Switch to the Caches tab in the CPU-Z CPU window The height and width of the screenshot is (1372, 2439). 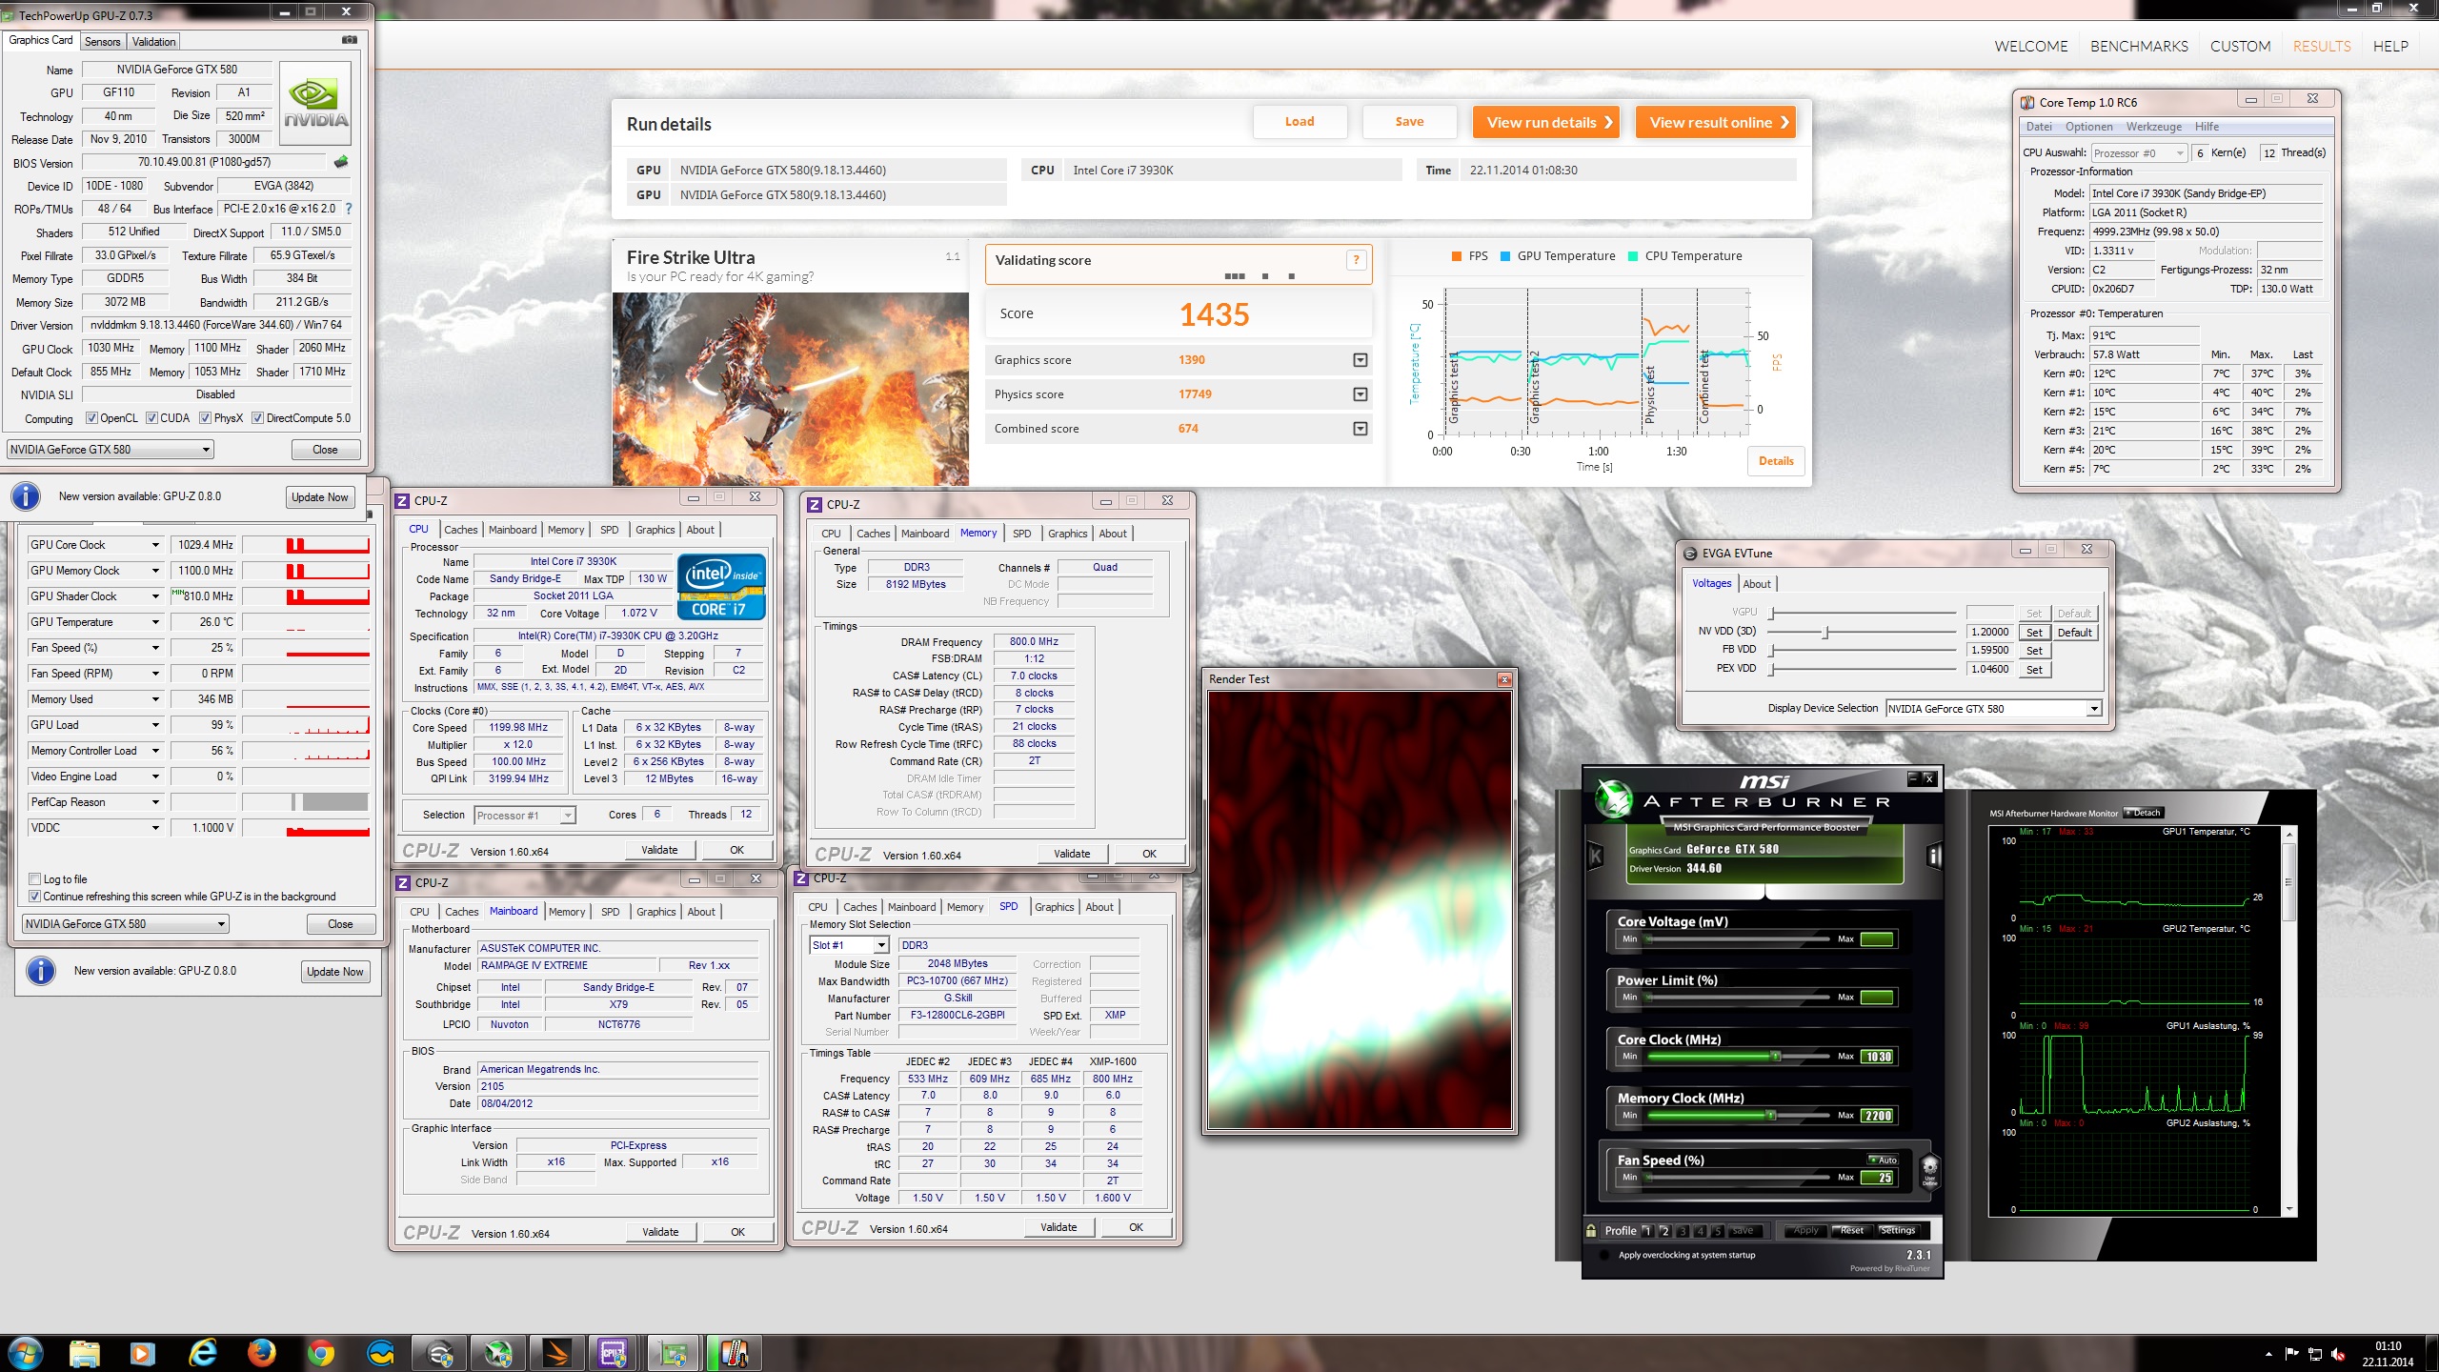click(461, 530)
